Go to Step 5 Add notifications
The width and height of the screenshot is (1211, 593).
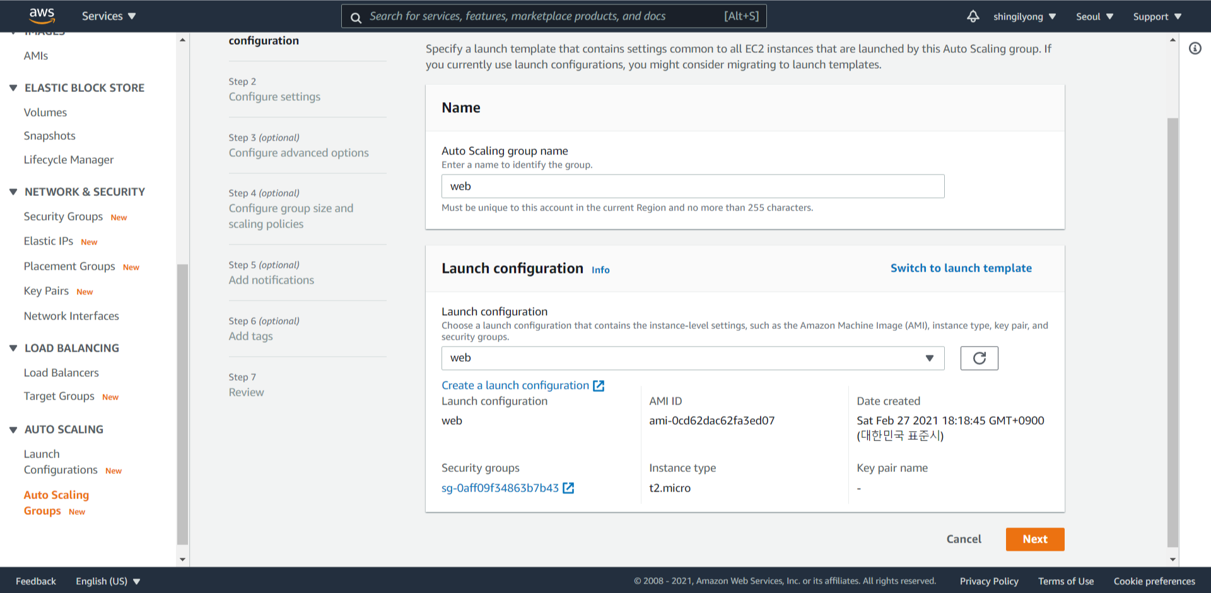click(271, 280)
